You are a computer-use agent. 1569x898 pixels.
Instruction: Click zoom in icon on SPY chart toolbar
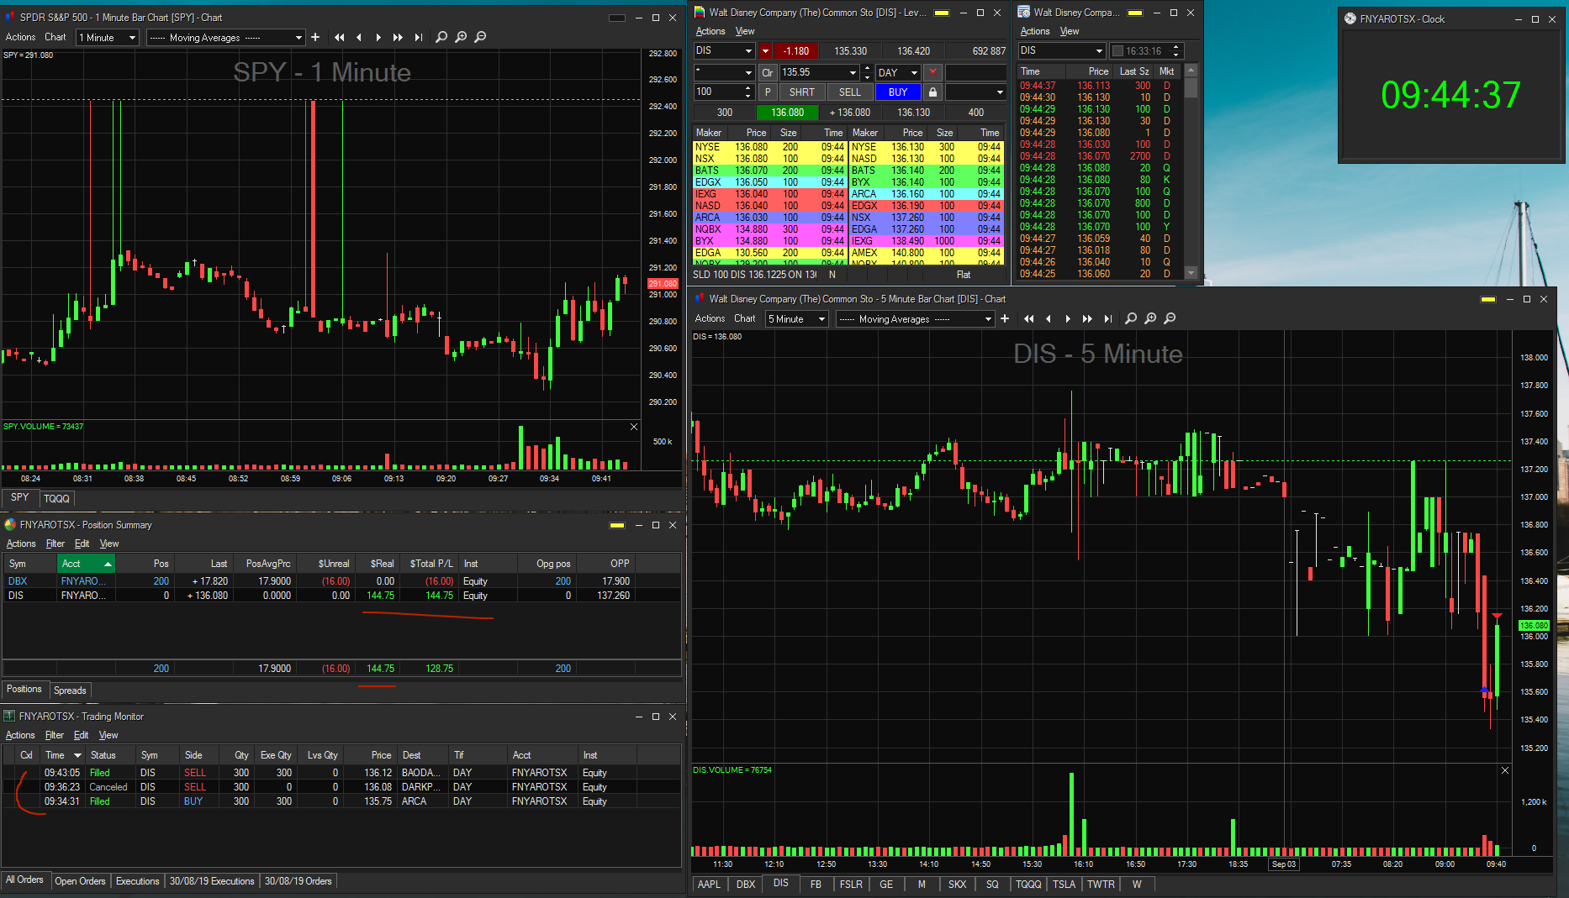[461, 37]
